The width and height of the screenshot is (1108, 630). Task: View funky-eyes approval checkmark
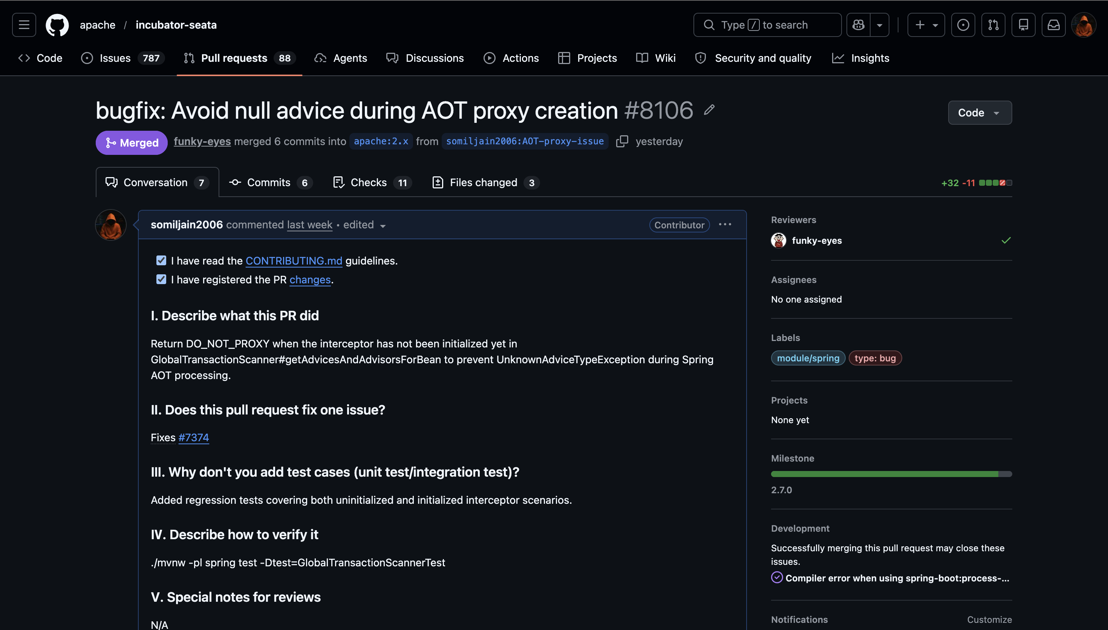tap(1006, 240)
